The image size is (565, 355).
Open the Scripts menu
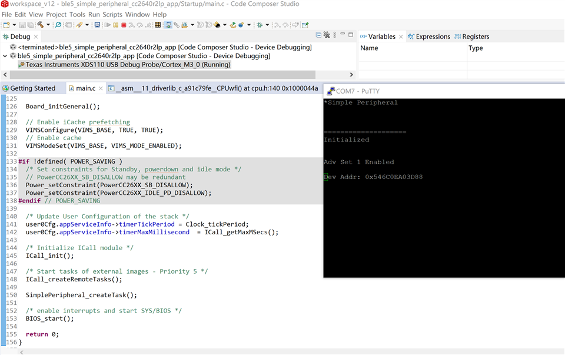coord(112,14)
